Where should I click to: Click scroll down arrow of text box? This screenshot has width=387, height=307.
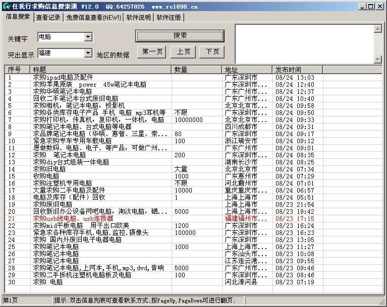click(377, 59)
